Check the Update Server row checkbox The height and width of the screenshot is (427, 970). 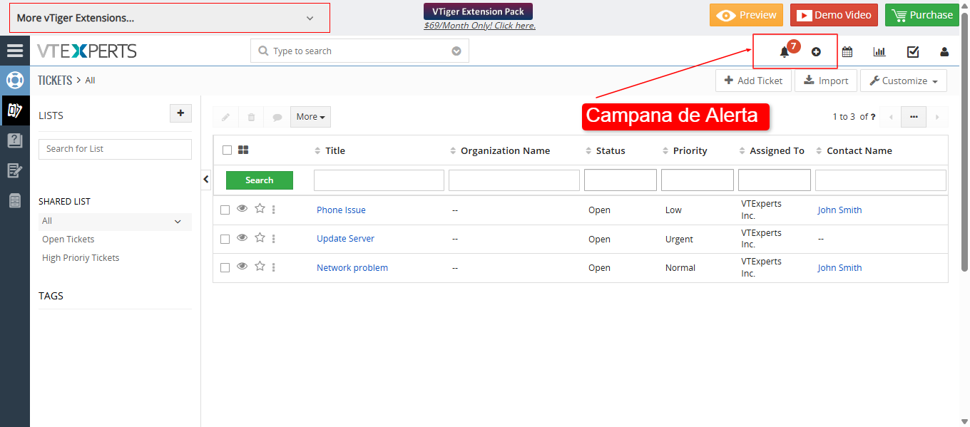(x=225, y=240)
